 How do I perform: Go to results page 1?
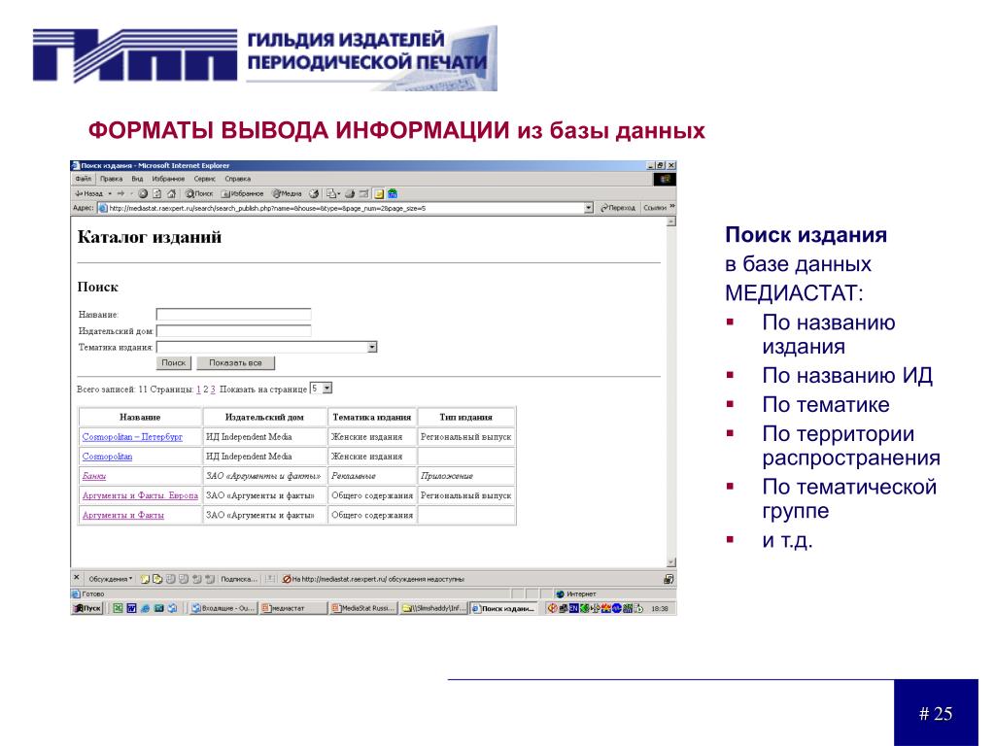(x=198, y=390)
